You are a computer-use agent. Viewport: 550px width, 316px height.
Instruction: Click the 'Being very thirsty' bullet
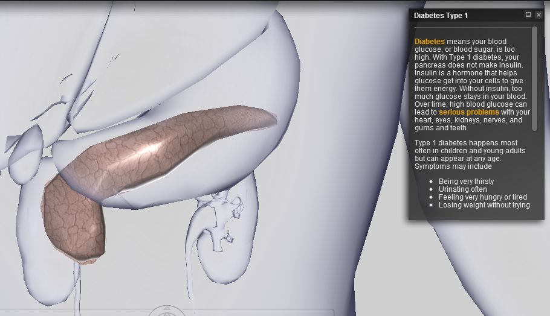click(x=466, y=182)
